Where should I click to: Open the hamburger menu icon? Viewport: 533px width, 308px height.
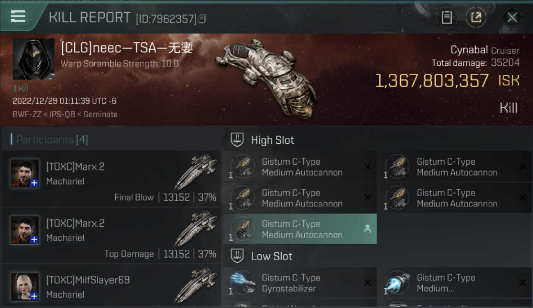(x=18, y=16)
